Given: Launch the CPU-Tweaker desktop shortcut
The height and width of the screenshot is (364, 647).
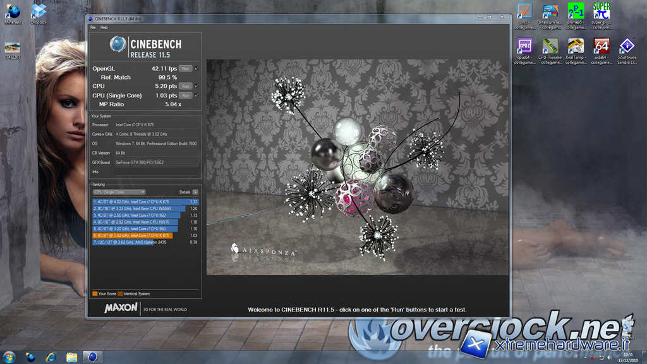Looking at the screenshot, I should pyautogui.click(x=550, y=47).
